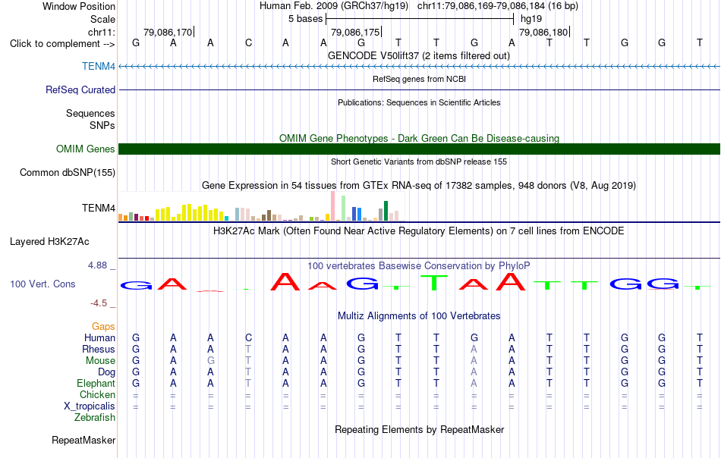Viewport: 721px width, 458px height.
Task: Click the first blue G conservation logo letter
Action: point(136,285)
